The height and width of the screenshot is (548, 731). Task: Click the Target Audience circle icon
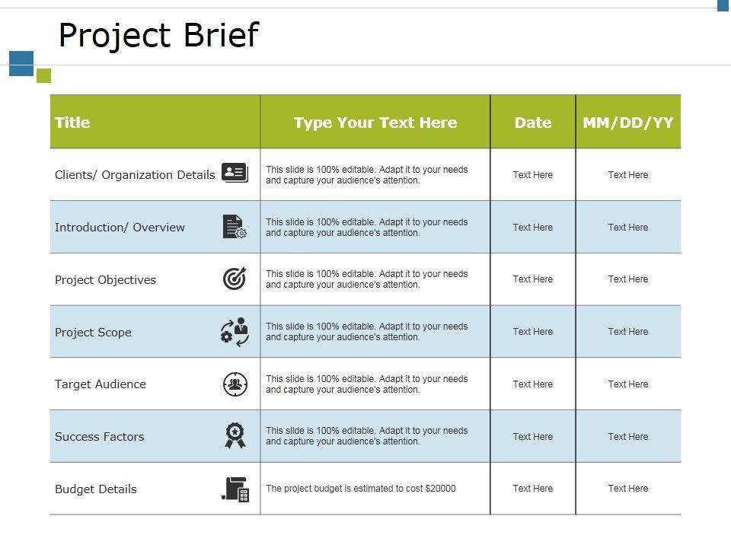point(235,384)
